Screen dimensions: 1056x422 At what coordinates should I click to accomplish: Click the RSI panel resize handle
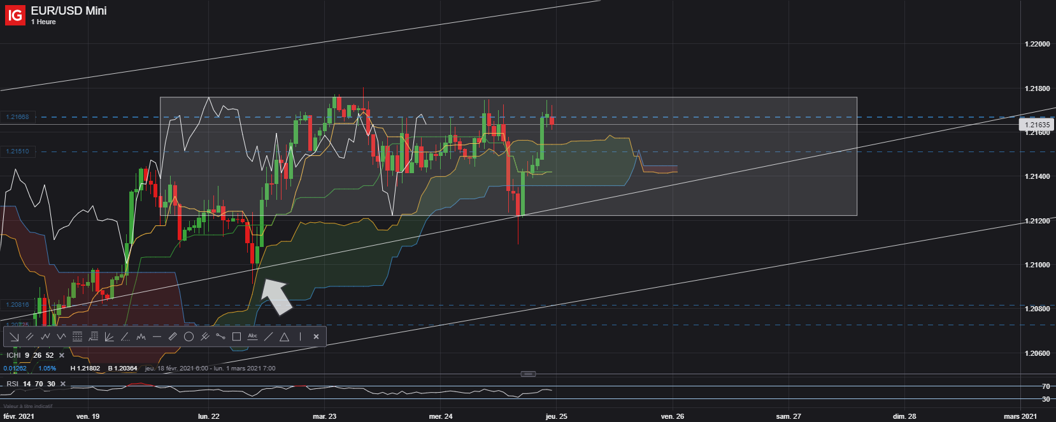[x=528, y=374]
